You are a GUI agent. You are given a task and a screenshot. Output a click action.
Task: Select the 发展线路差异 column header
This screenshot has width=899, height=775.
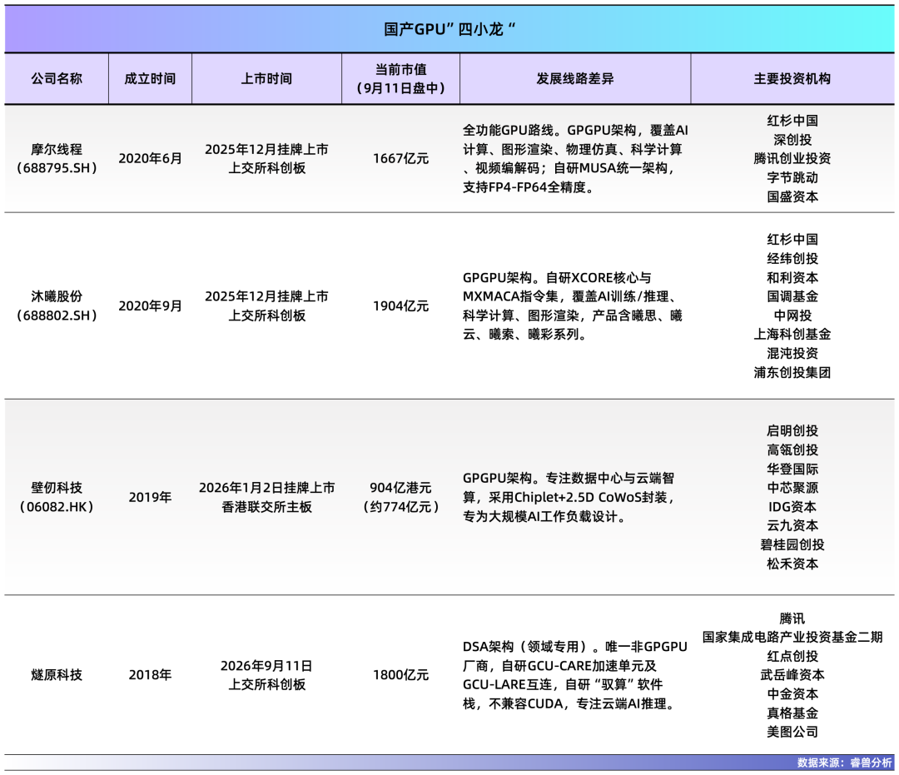(x=575, y=78)
